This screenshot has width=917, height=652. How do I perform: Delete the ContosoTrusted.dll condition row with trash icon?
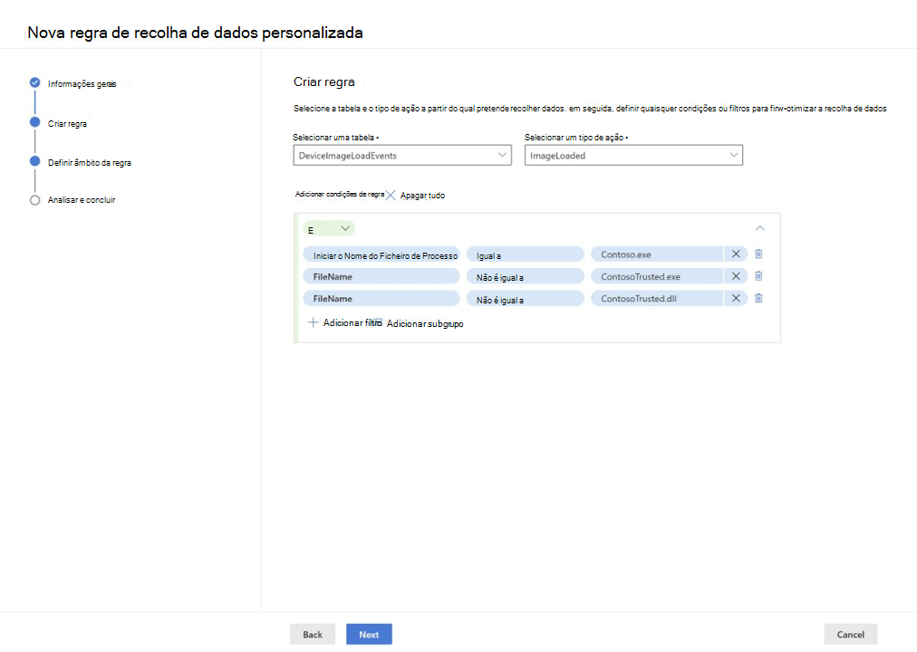pos(758,298)
